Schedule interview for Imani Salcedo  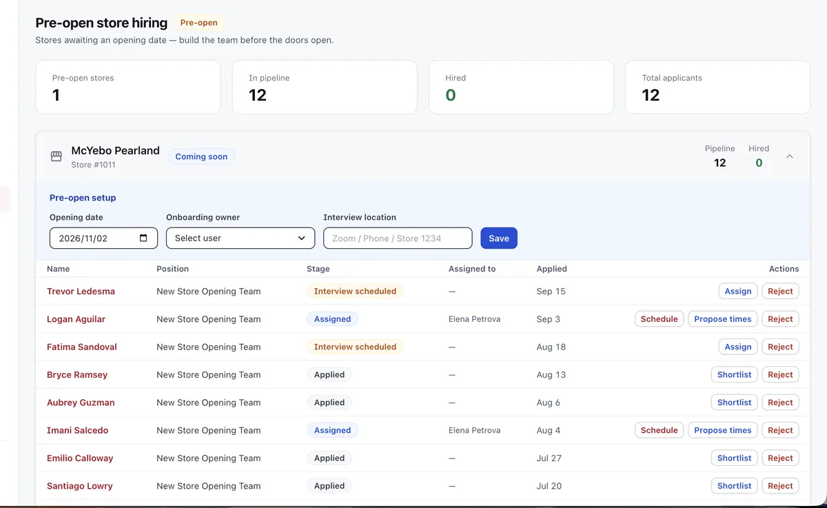coord(660,430)
